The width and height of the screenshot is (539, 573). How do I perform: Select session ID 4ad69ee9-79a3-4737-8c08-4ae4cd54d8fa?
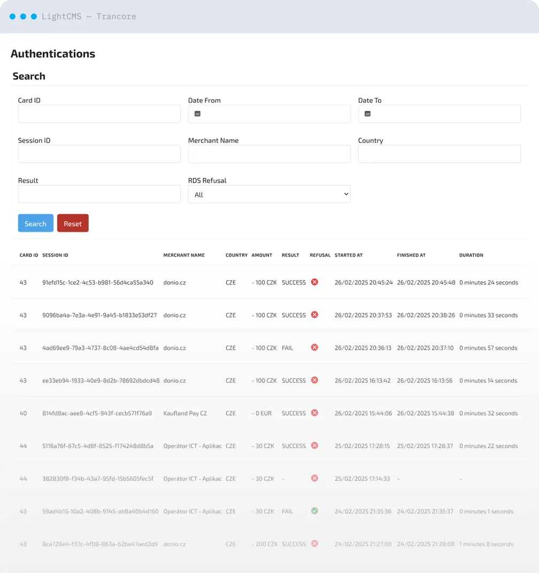[x=101, y=348]
